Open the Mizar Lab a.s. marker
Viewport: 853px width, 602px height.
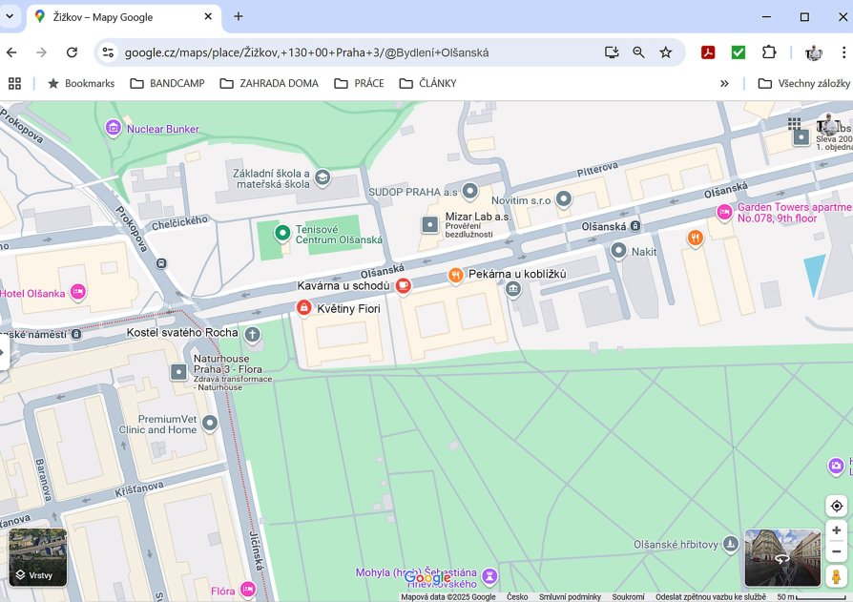[x=429, y=224]
